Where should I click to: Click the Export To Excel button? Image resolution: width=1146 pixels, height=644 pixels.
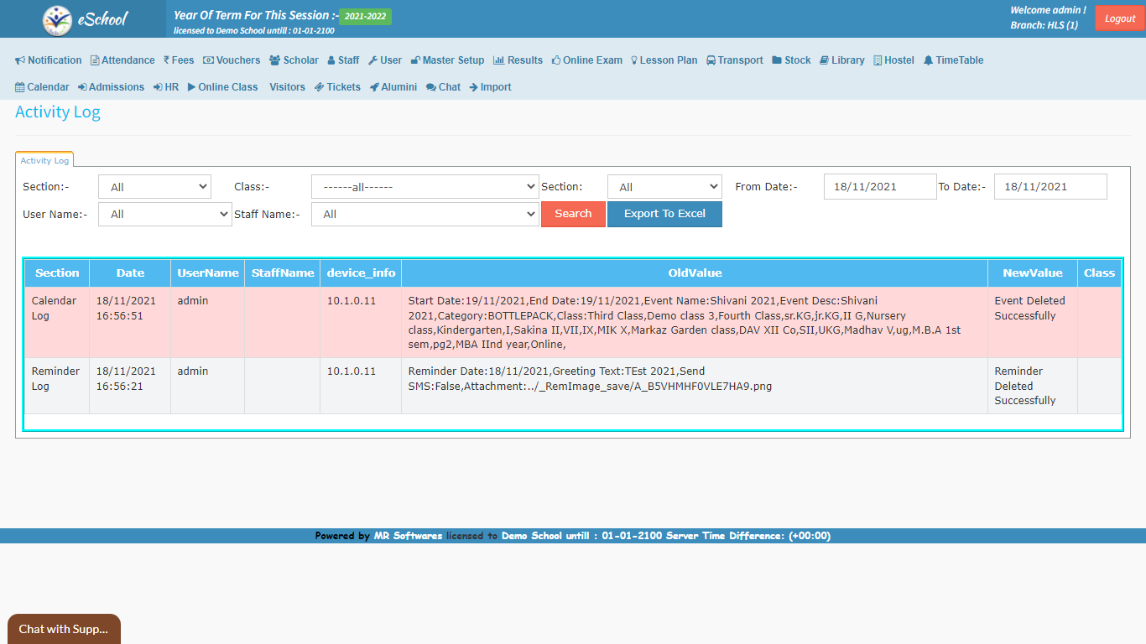pyautogui.click(x=664, y=214)
